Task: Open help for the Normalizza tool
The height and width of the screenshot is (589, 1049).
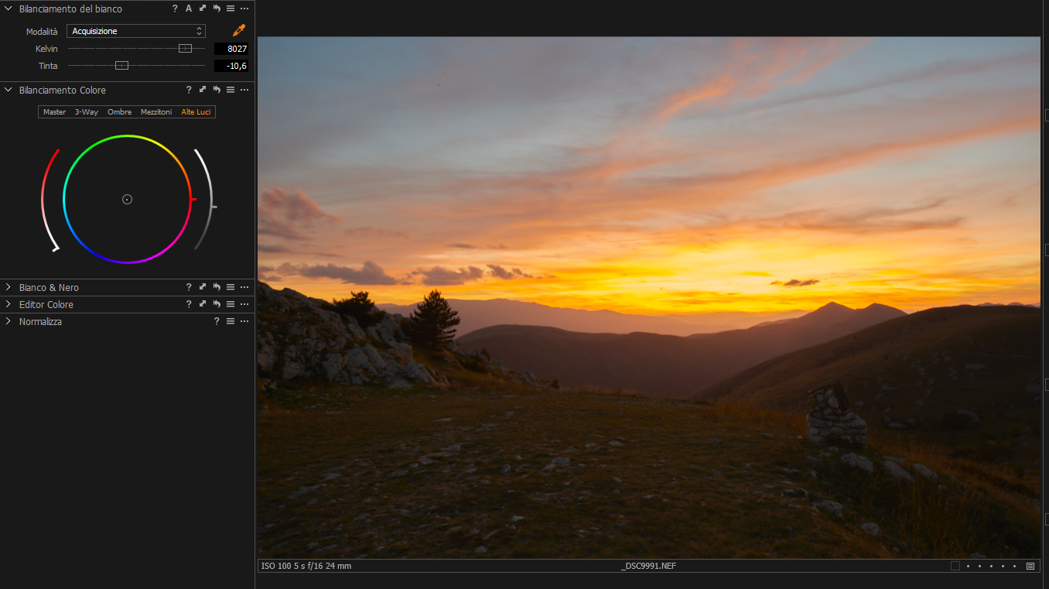Action: click(217, 321)
